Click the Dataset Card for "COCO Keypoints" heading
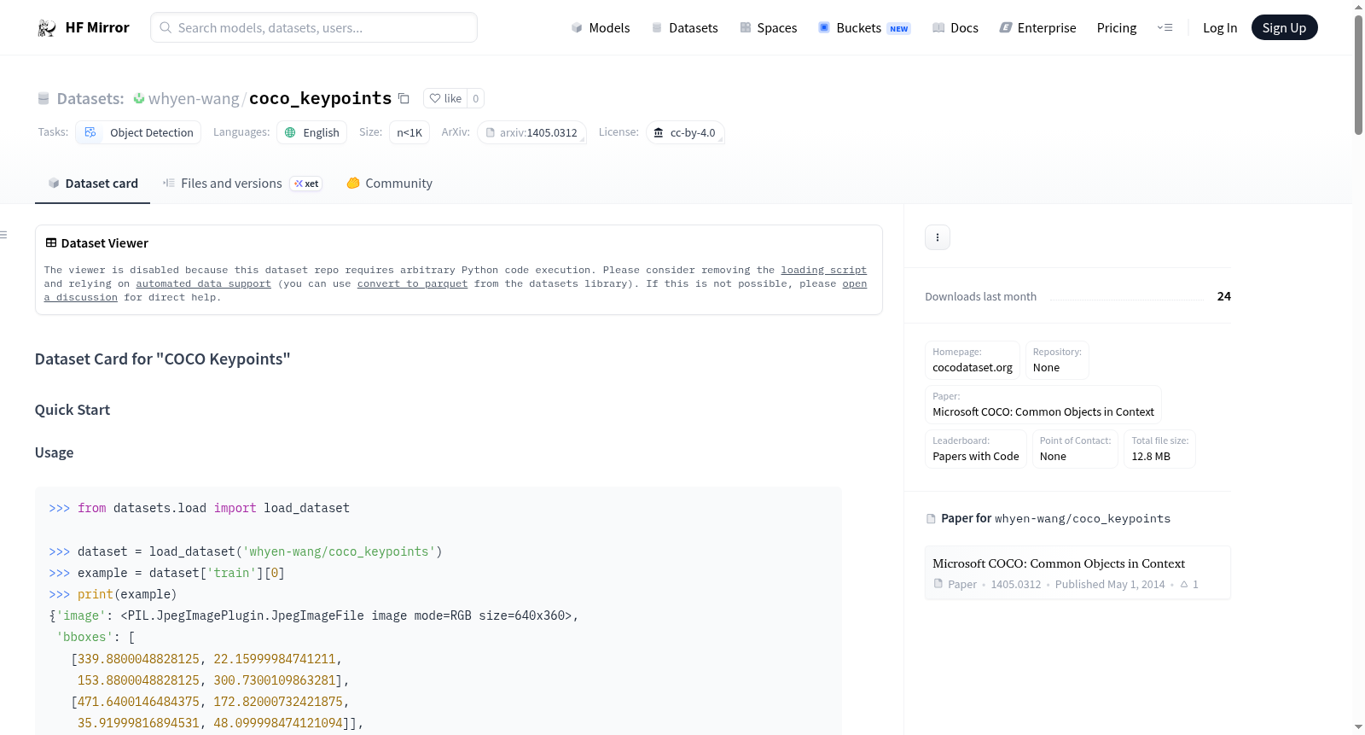The width and height of the screenshot is (1365, 735). point(163,359)
